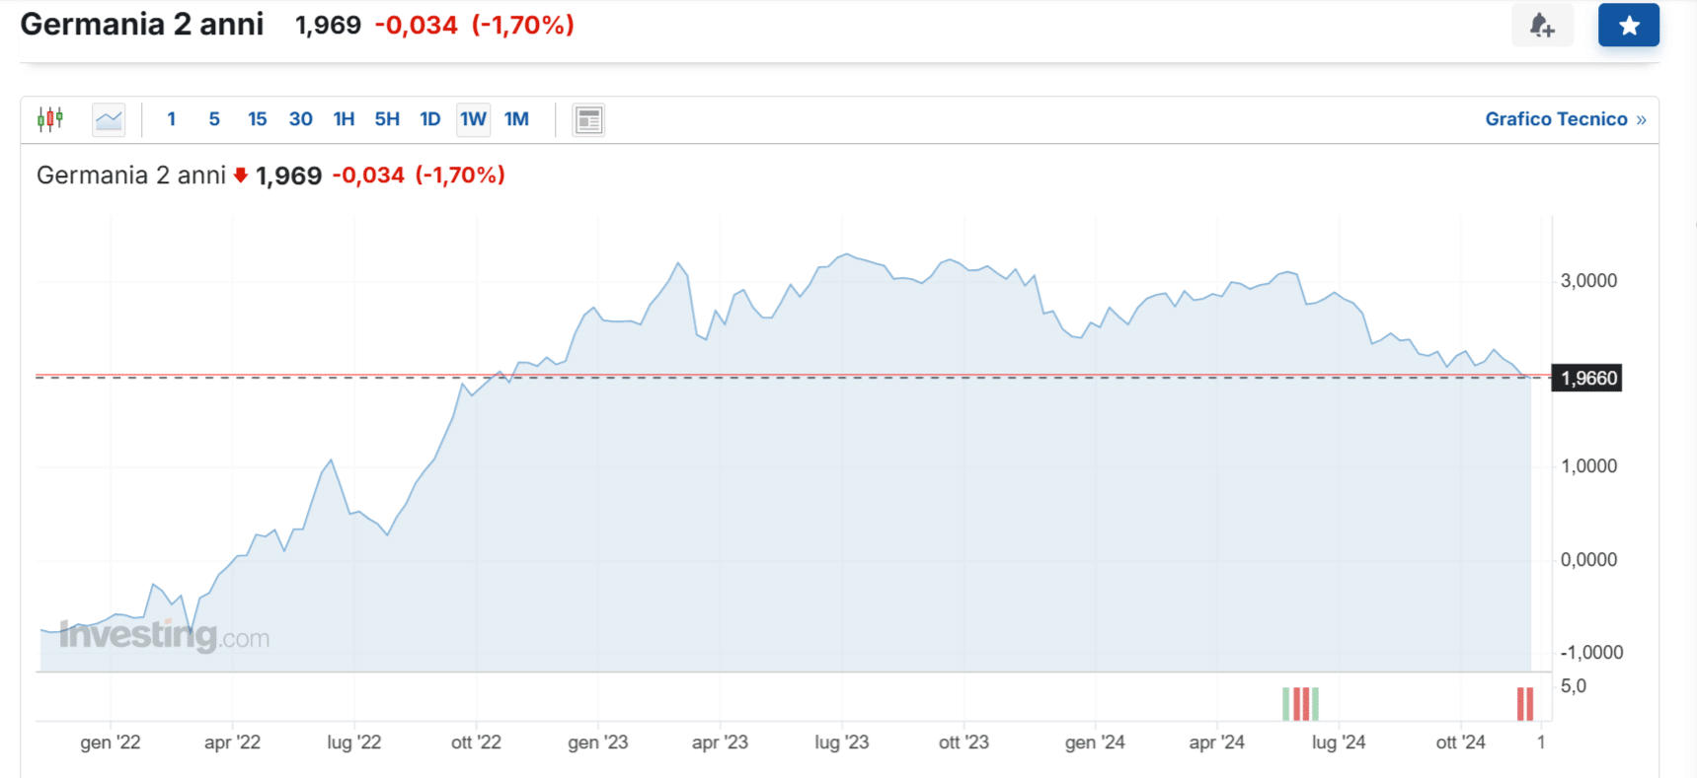Open the news overlay icon in toolbar

click(x=588, y=119)
